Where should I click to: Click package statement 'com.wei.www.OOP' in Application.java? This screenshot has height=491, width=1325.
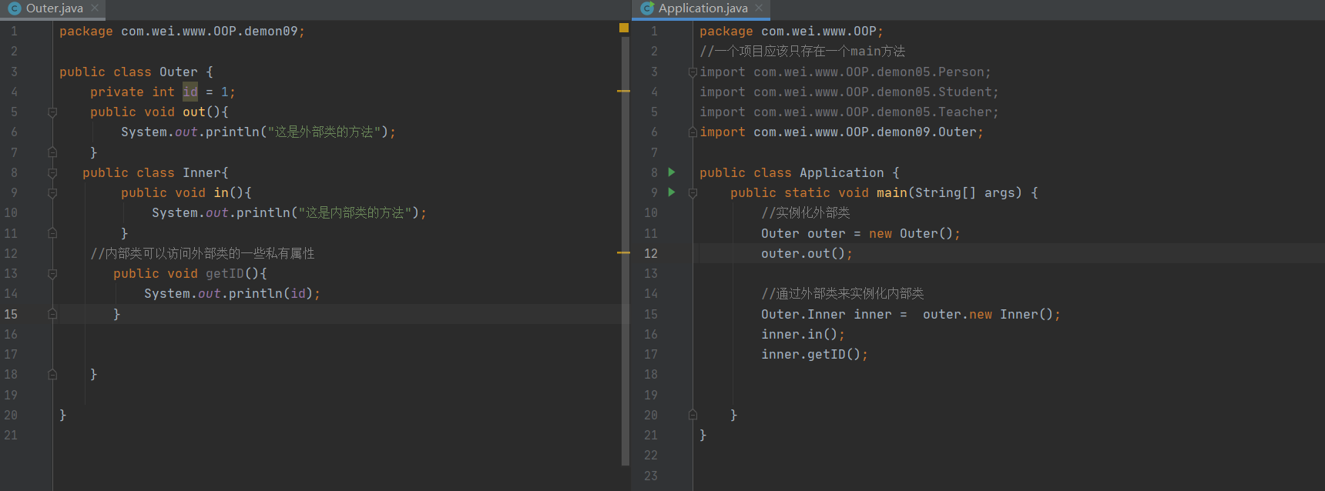coord(819,31)
